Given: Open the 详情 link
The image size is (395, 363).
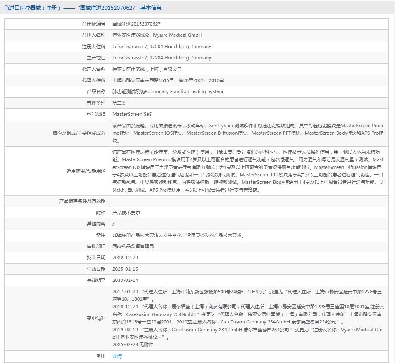Looking at the screenshot, I should click(116, 356).
